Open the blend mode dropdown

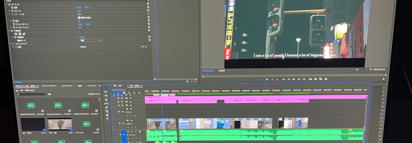point(90,40)
